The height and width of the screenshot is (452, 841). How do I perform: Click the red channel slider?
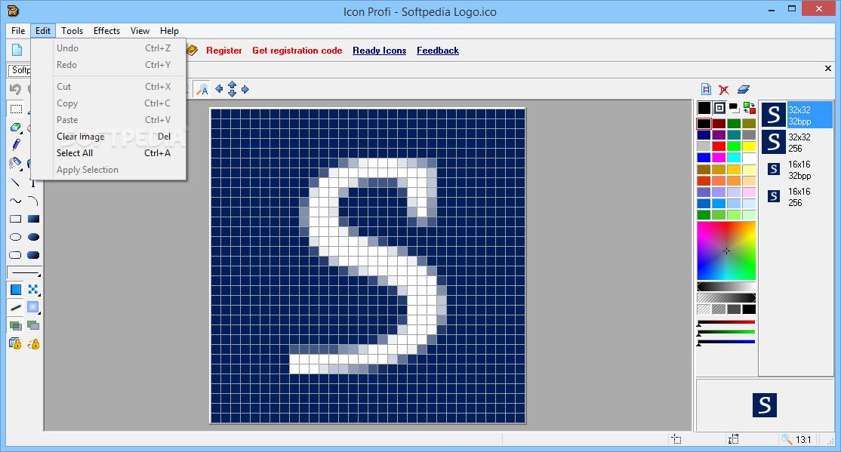click(726, 322)
